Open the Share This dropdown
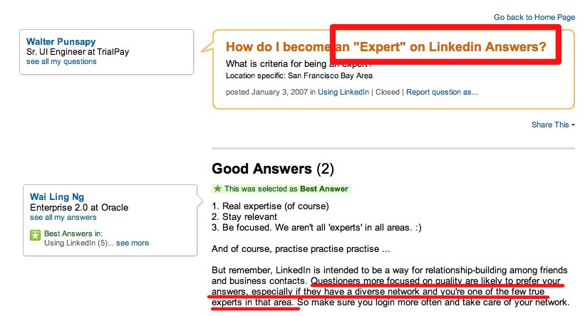Screen dimensions: 585x316 point(553,125)
